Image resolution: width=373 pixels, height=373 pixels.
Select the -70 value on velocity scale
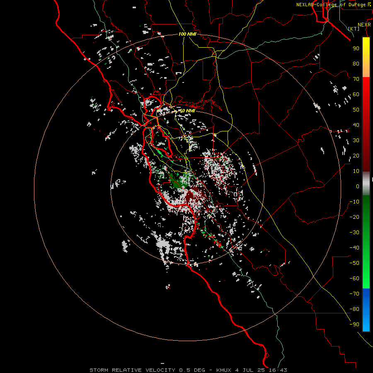(x=354, y=294)
